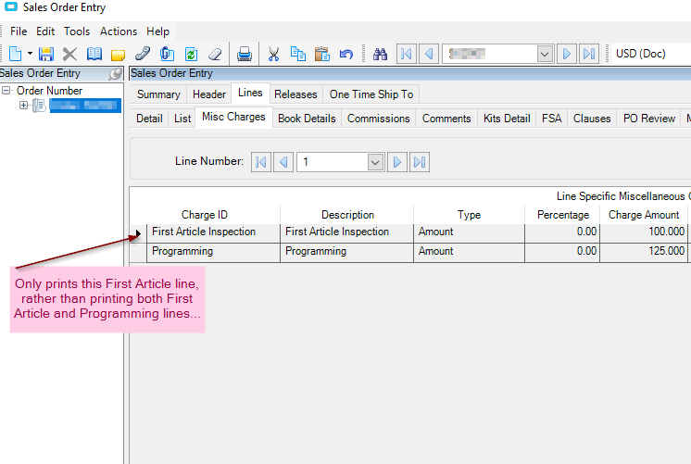
Task: Click the yellow memo note icon
Action: click(x=118, y=55)
